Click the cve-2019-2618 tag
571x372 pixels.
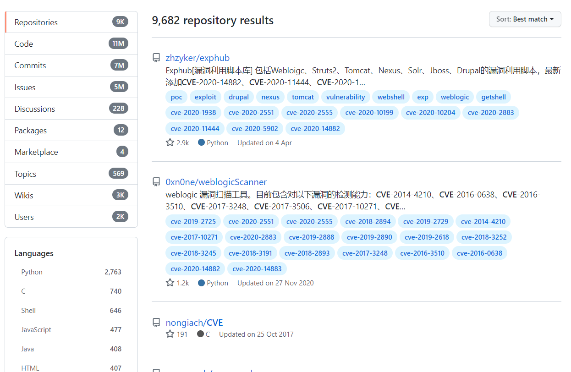pyautogui.click(x=427, y=237)
